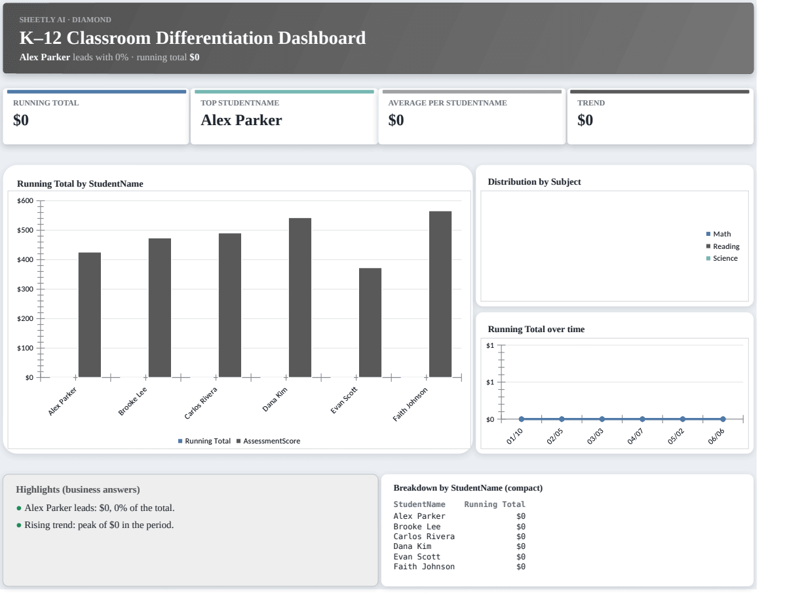This screenshot has width=804, height=604.
Task: Select the 06/06 data point on line chart
Action: (723, 419)
